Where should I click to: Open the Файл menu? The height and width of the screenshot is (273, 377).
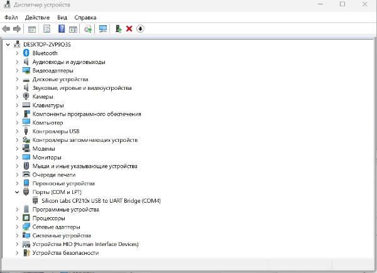coord(11,18)
